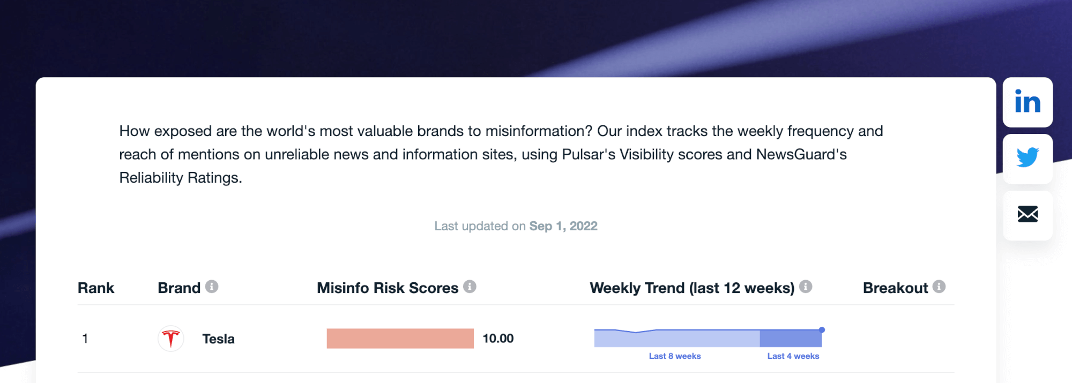This screenshot has height=383, width=1072.
Task: Click the Last 8 weeks label
Action: [675, 356]
